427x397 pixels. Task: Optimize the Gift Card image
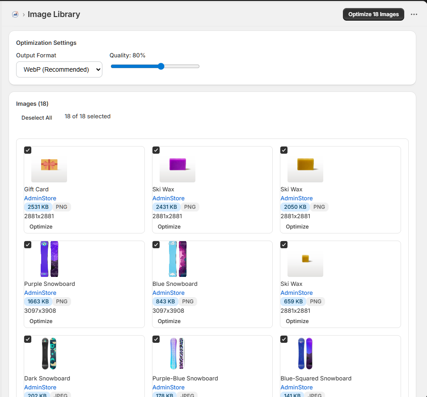(41, 226)
